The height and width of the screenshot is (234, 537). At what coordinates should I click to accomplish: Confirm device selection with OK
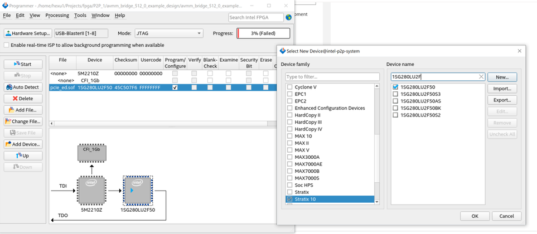475,216
